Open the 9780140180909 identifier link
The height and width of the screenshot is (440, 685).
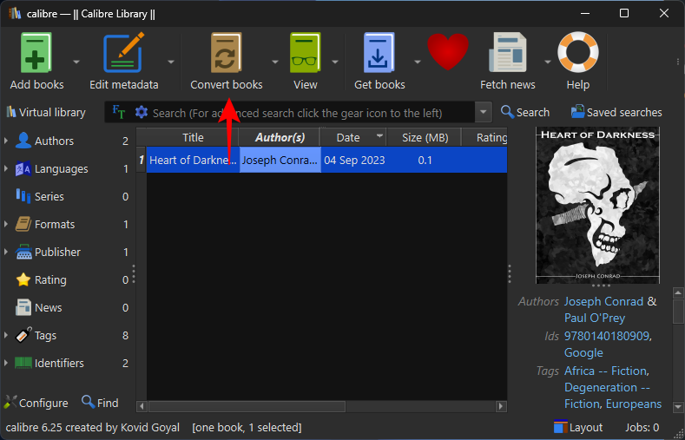(606, 336)
